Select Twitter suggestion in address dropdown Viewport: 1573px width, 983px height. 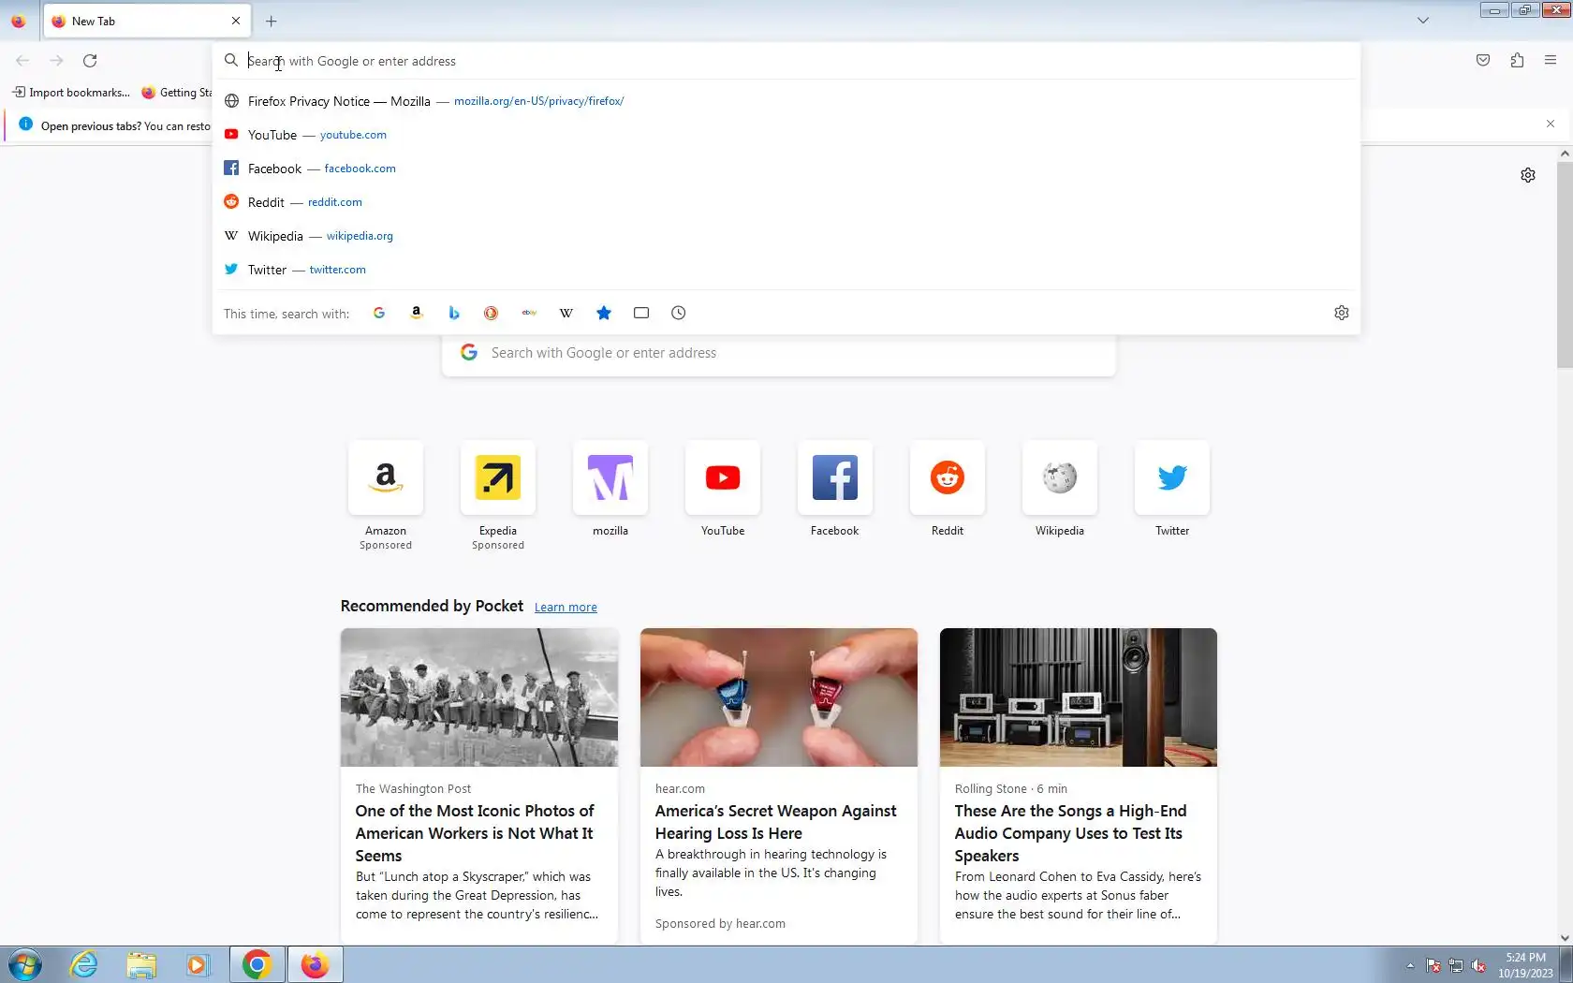[786, 270]
